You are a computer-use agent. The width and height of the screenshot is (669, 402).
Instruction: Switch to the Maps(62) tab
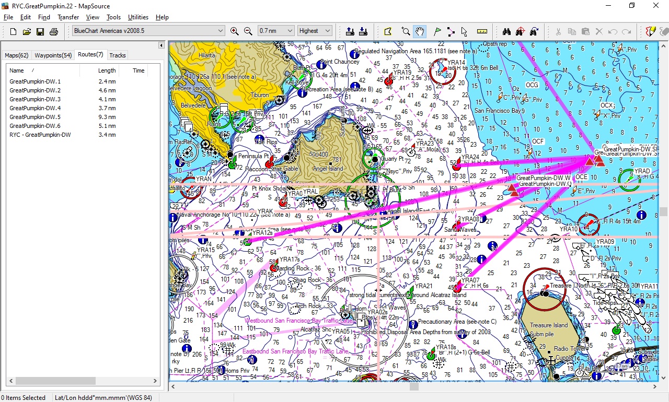17,55
